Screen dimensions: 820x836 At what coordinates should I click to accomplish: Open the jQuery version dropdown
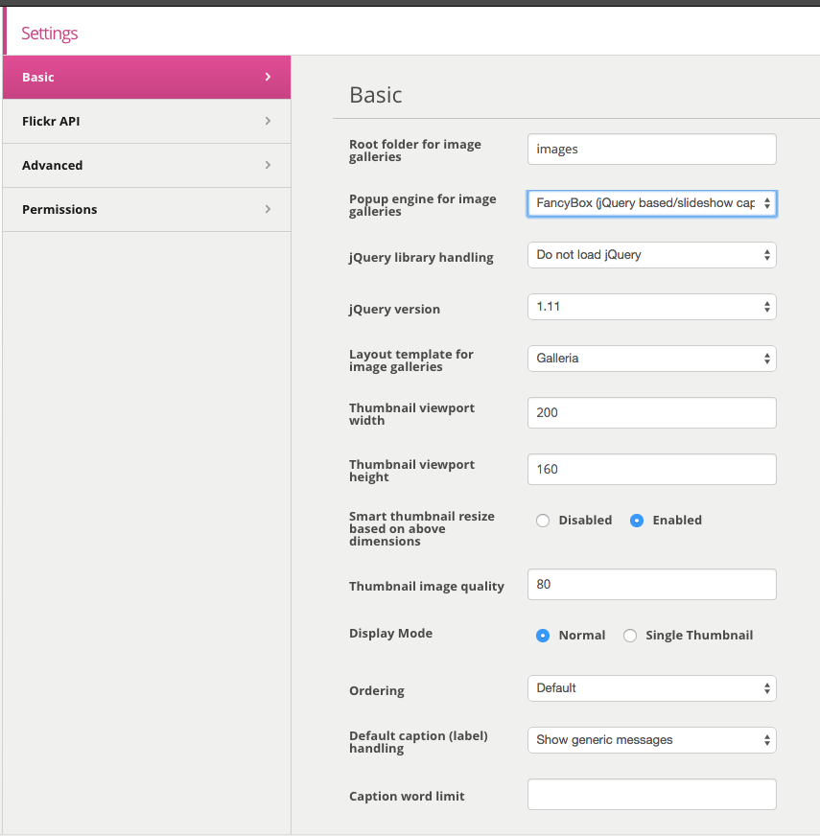[652, 307]
